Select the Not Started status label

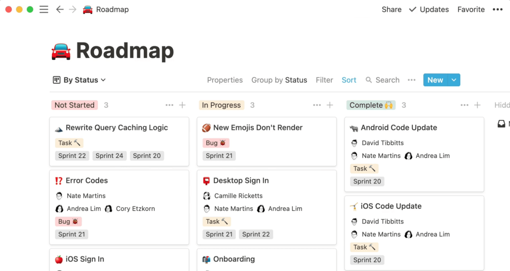click(x=75, y=105)
